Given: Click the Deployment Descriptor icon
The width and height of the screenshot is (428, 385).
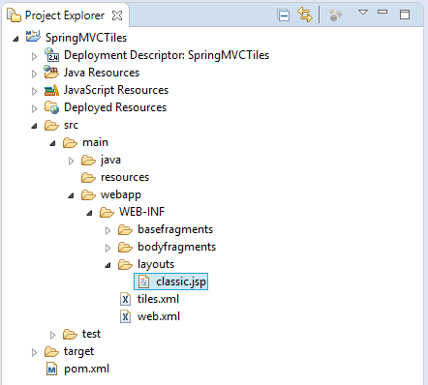Looking at the screenshot, I should tap(51, 55).
